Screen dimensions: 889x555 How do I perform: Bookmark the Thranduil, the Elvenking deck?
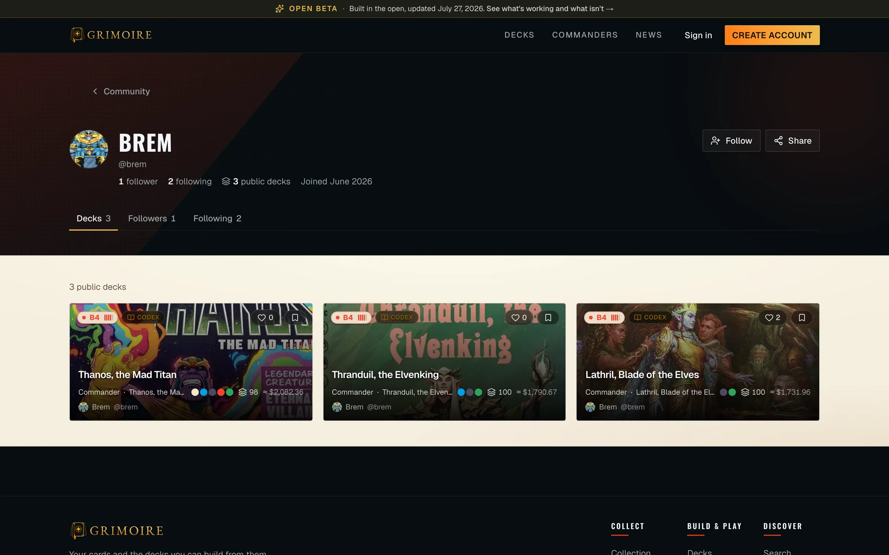click(x=548, y=317)
